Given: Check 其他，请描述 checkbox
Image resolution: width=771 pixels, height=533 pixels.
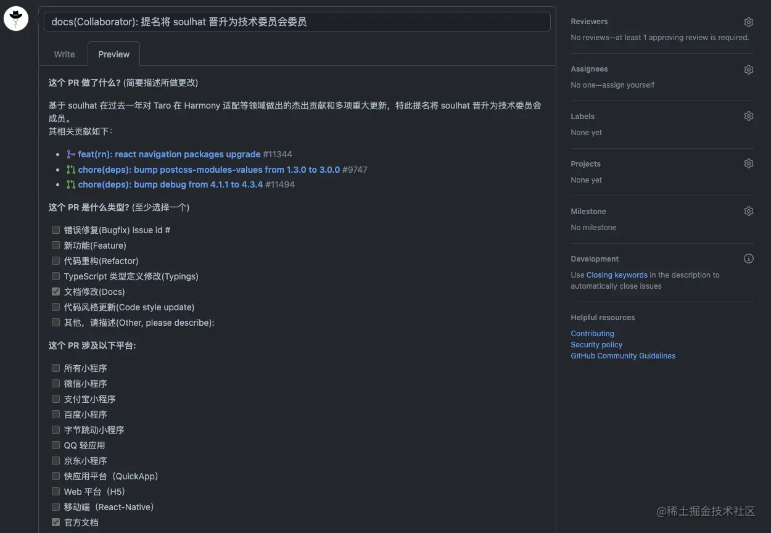Looking at the screenshot, I should click(x=56, y=322).
